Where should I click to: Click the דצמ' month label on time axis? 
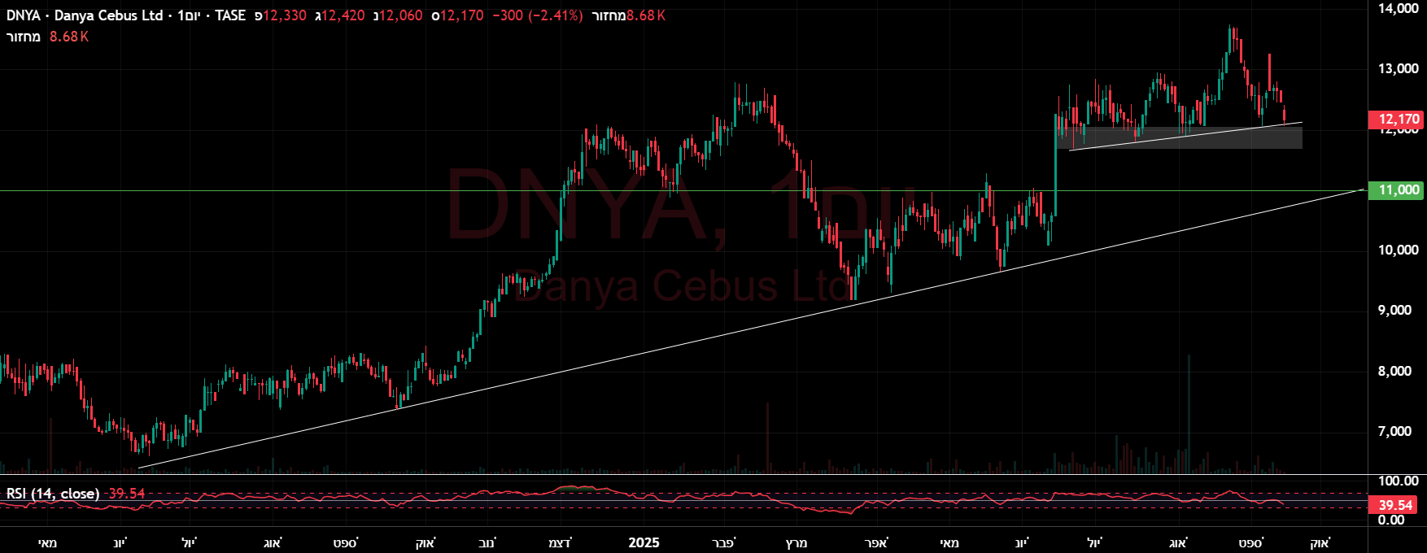[x=560, y=543]
